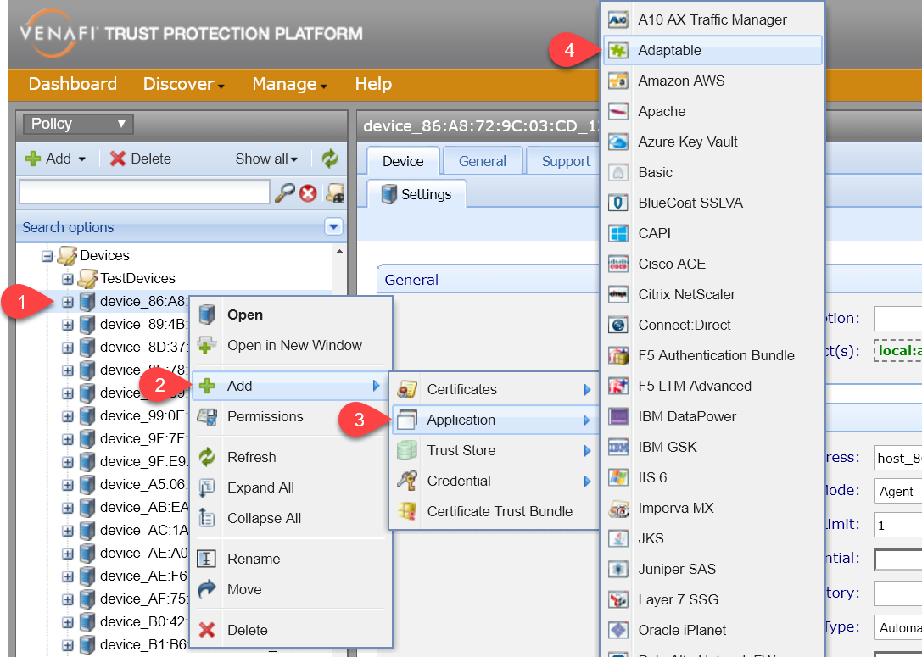The image size is (922, 657).
Task: Click the red clear search icon
Action: [x=308, y=193]
